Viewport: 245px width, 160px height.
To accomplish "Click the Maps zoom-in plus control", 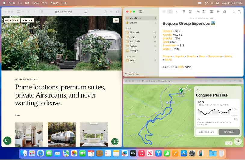I will [231, 143].
